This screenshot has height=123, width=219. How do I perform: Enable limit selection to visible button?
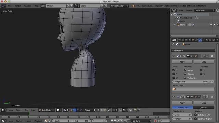[x=109, y=110]
